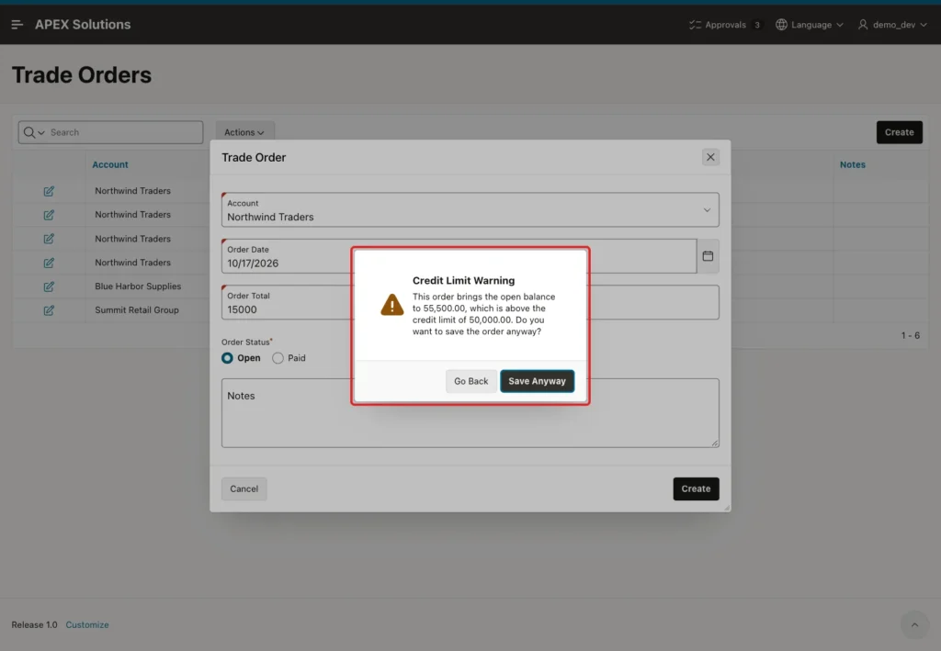941x651 pixels.
Task: Open the Actions menu
Action: pyautogui.click(x=244, y=132)
